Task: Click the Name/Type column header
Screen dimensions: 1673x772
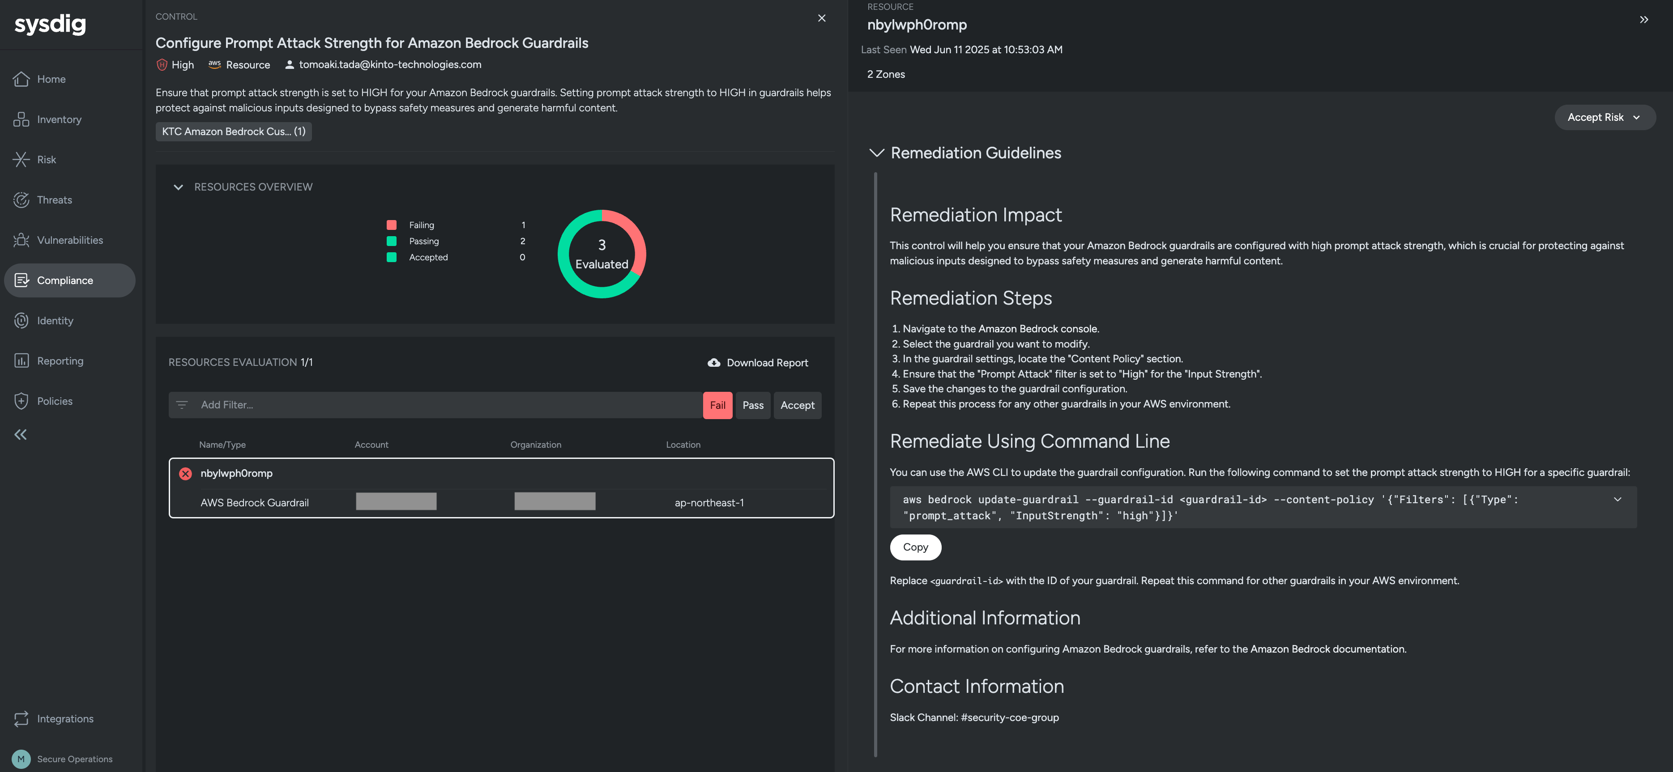Action: (222, 445)
